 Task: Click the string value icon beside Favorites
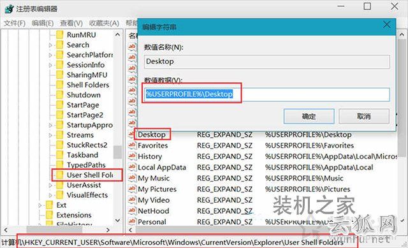[132, 145]
